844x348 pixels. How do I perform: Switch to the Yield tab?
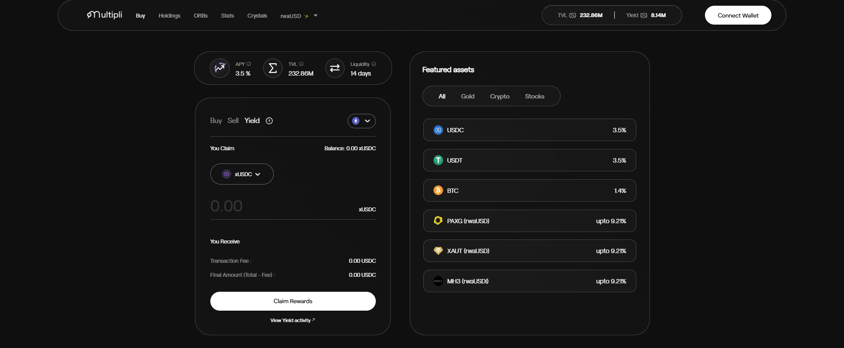[252, 121]
